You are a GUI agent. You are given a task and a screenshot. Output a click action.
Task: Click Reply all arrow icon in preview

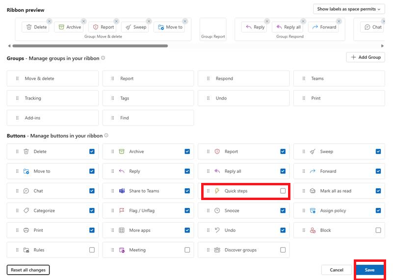[x=279, y=27]
